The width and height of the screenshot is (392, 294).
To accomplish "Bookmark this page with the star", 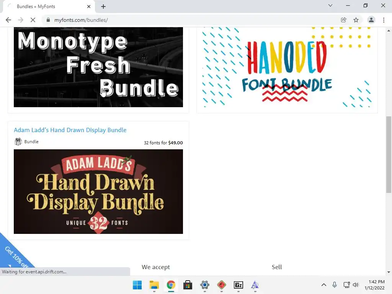I will coord(356,20).
